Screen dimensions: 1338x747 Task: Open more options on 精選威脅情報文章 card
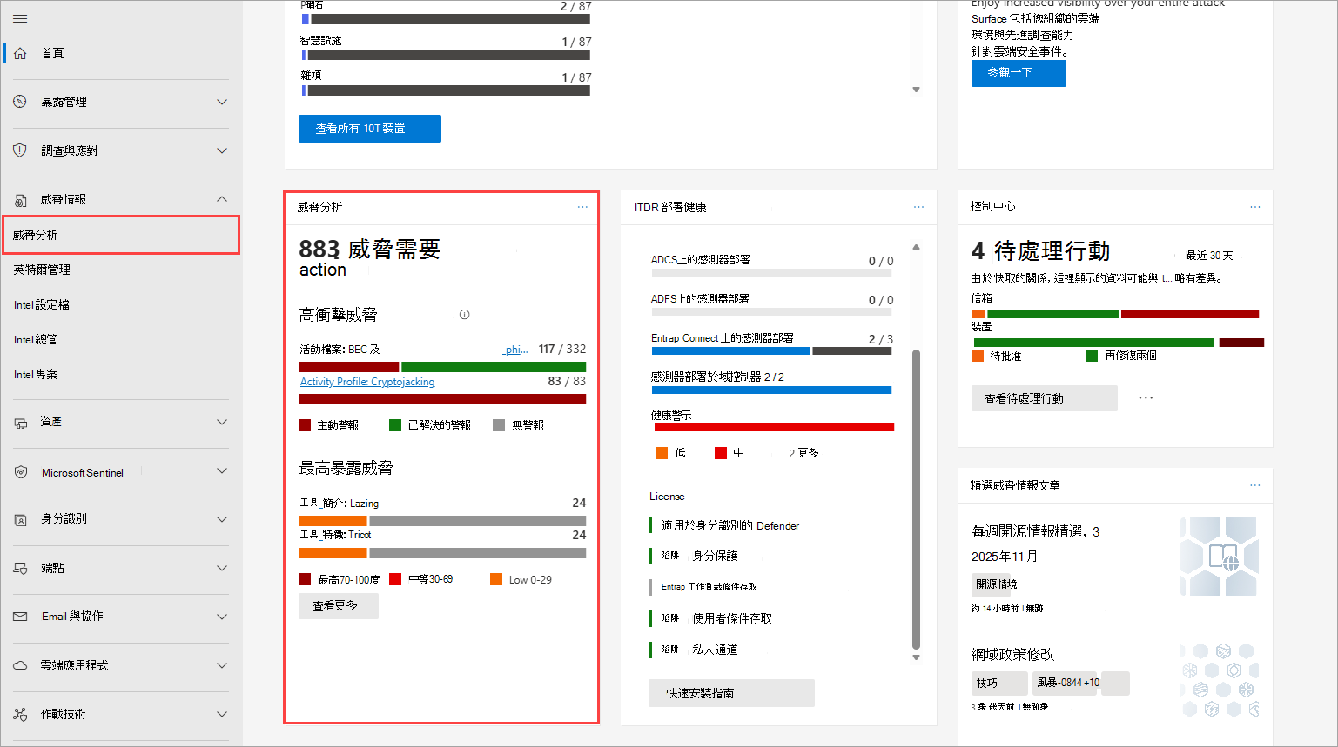(1255, 485)
